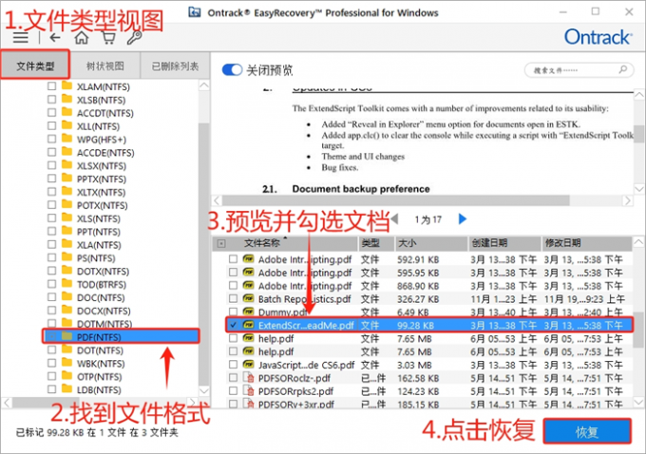Check the Dummy.pdf checkbox
The height and width of the screenshot is (454, 646).
coord(233,312)
